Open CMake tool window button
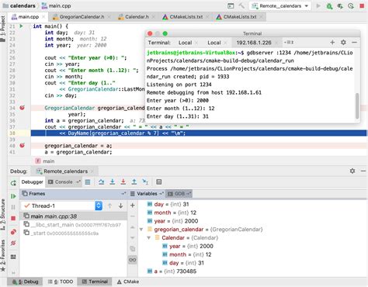368x287 pixels. coord(128,282)
